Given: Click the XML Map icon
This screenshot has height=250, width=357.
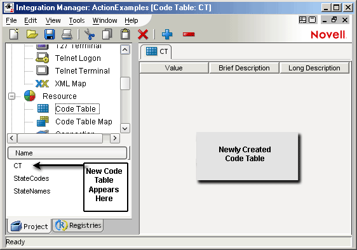Looking at the screenshot, I should pos(42,84).
